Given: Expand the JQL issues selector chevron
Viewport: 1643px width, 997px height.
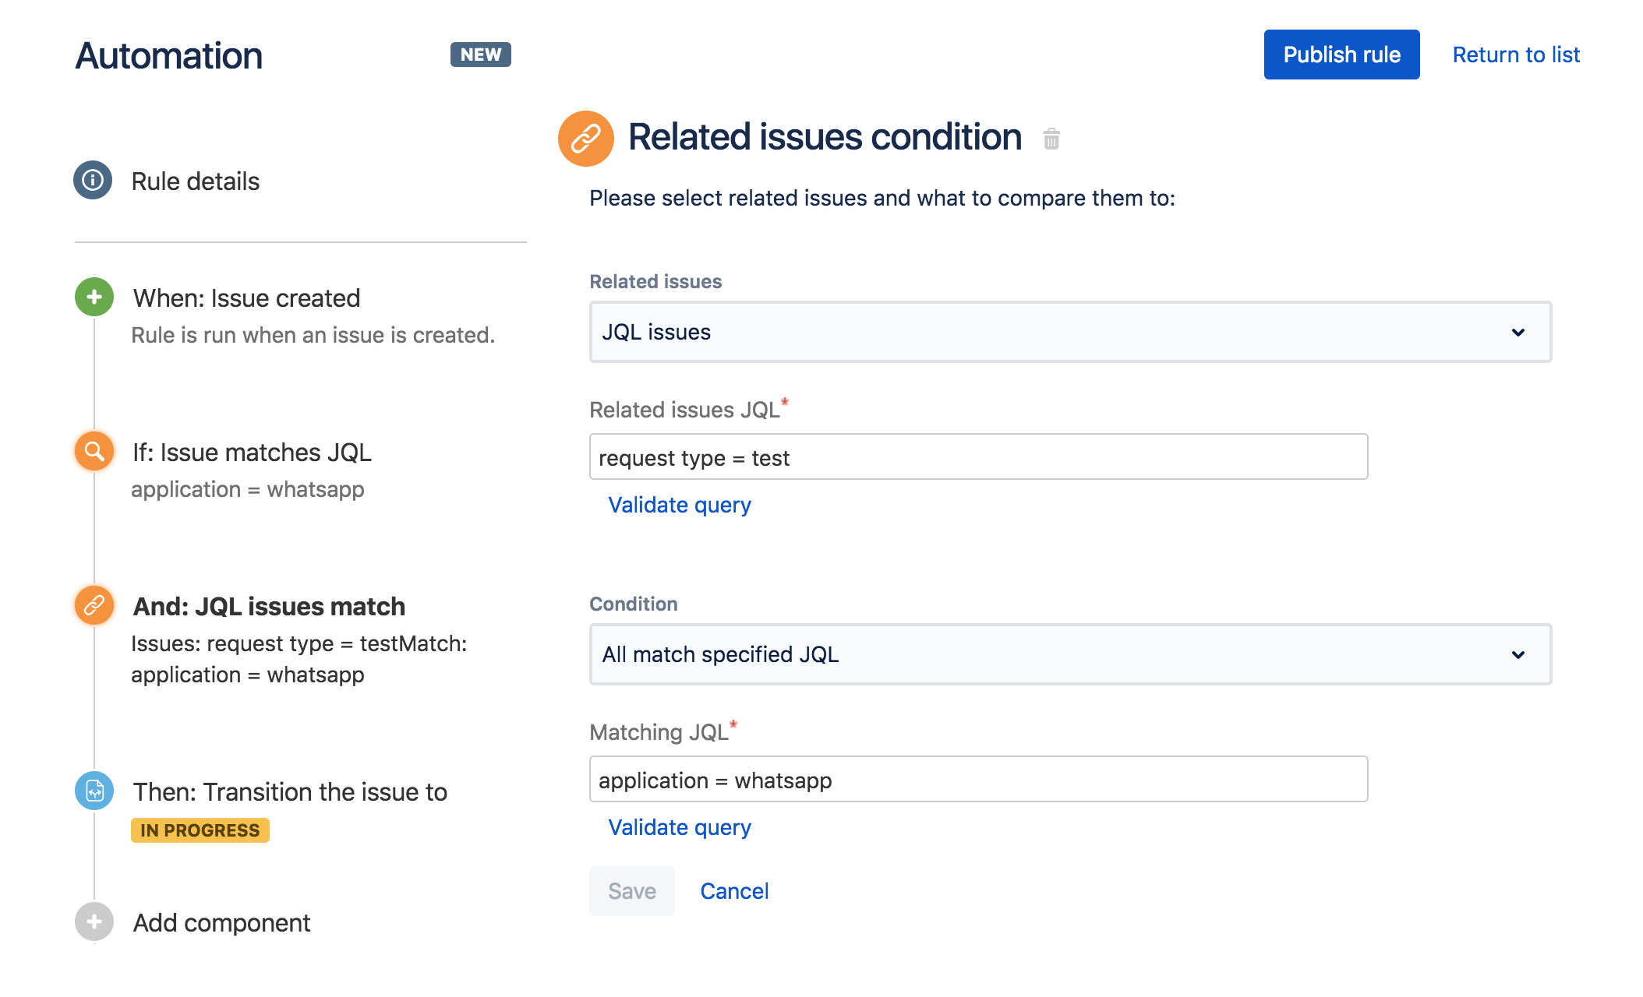Looking at the screenshot, I should pos(1518,332).
